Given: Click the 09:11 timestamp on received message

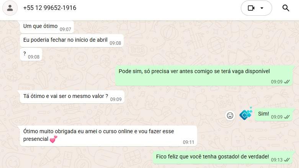Looking at the screenshot, I should pyautogui.click(x=188, y=142).
